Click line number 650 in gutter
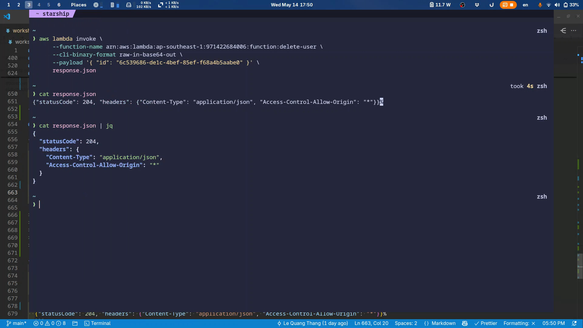 pos(12,94)
